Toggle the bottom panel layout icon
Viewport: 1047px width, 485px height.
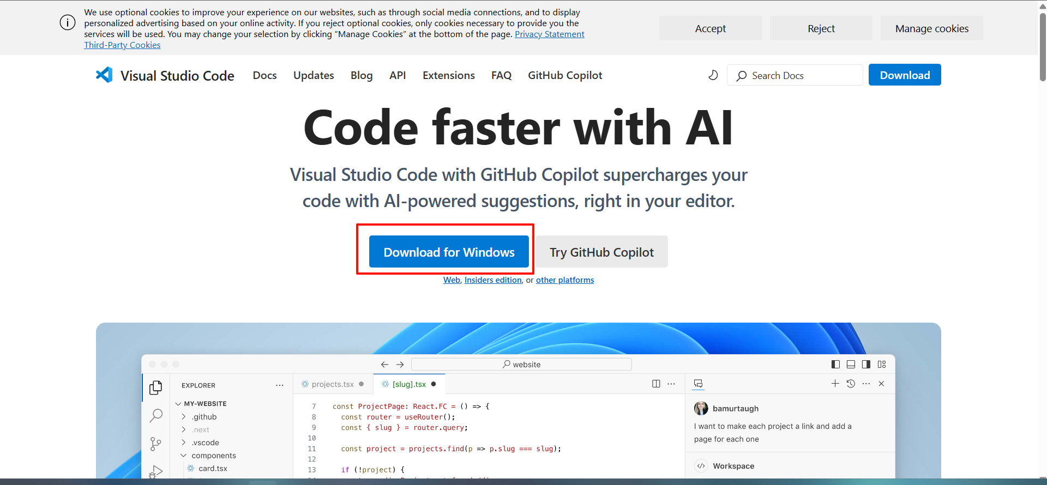click(851, 365)
